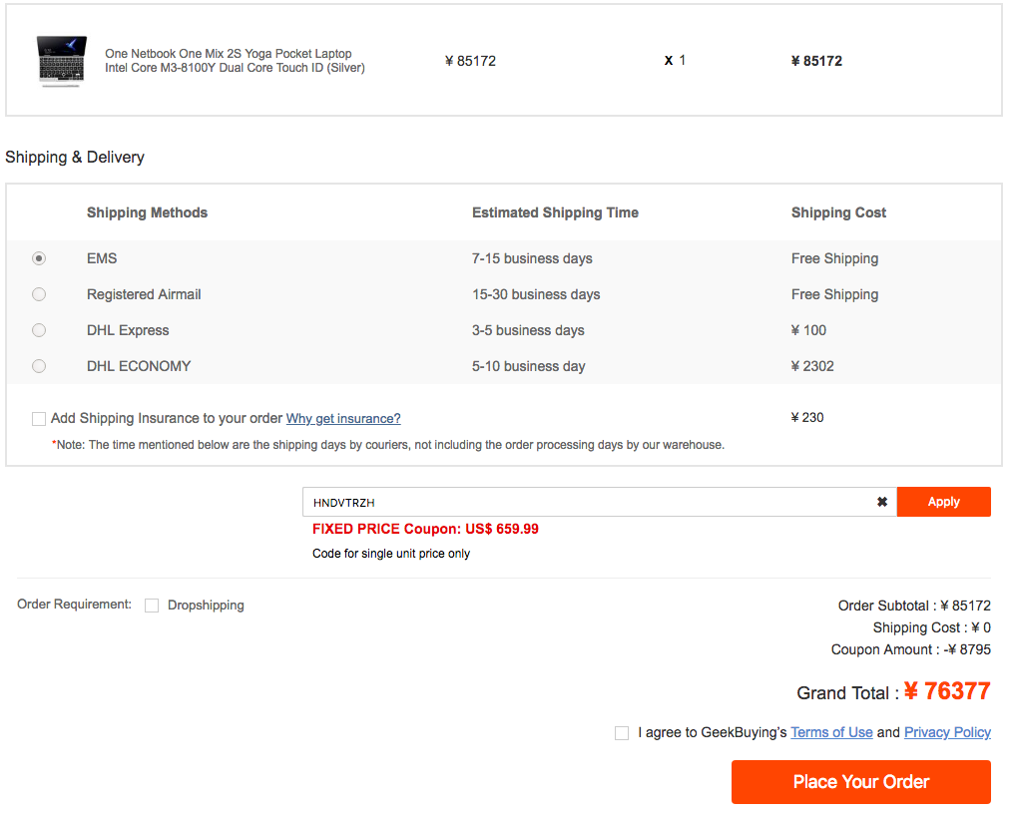The image size is (1013, 817).
Task: Open the Why get insurance link
Action: point(343,419)
